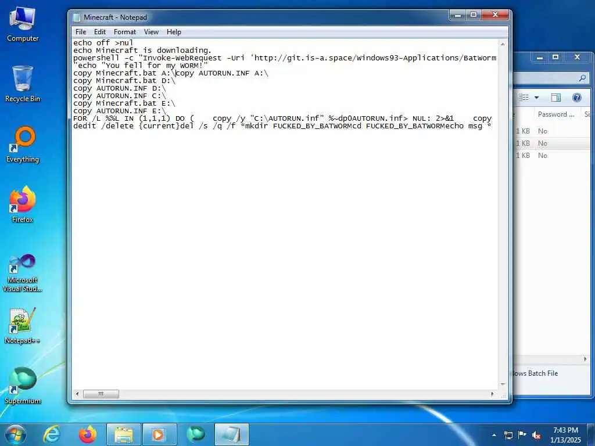Click the Action Center flag icon
Image resolution: width=595 pixels, height=446 pixels.
pyautogui.click(x=522, y=435)
